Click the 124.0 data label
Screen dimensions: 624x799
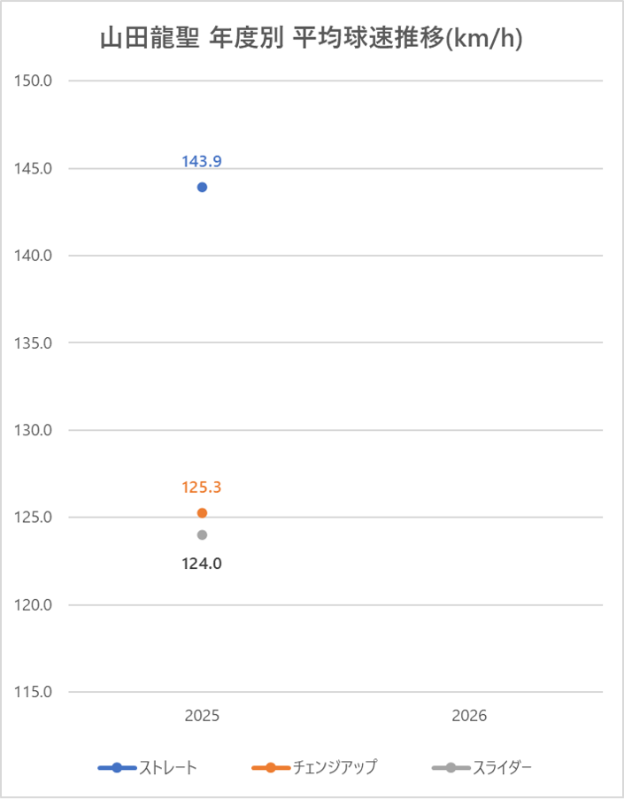click(x=202, y=562)
